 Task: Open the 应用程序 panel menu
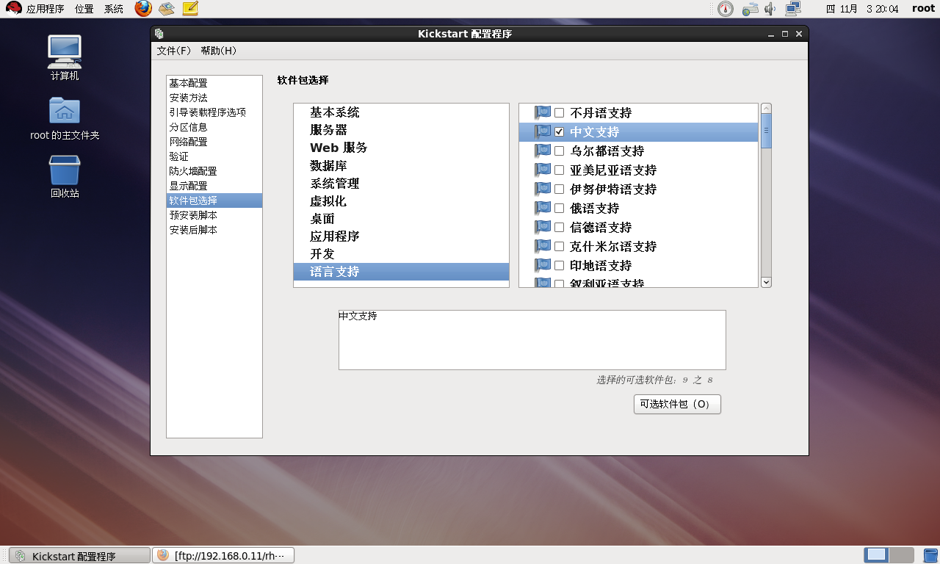click(45, 9)
